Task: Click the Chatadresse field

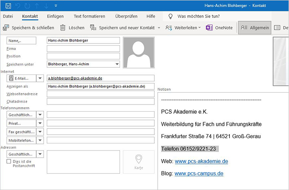Action: 100,101
